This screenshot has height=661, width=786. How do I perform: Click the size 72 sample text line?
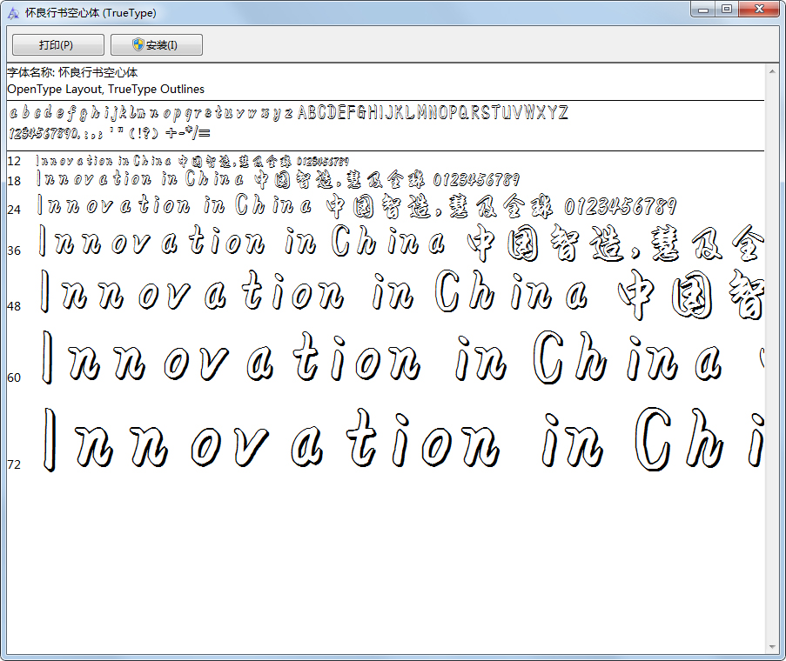click(402, 440)
